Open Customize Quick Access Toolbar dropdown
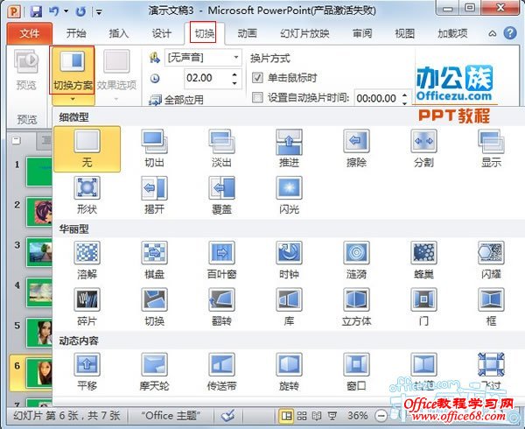Screen dimensions: 525x429 tap(99, 11)
